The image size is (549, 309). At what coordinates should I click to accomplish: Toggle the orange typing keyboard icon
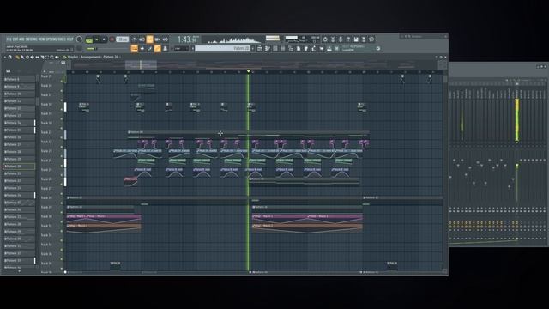134,48
